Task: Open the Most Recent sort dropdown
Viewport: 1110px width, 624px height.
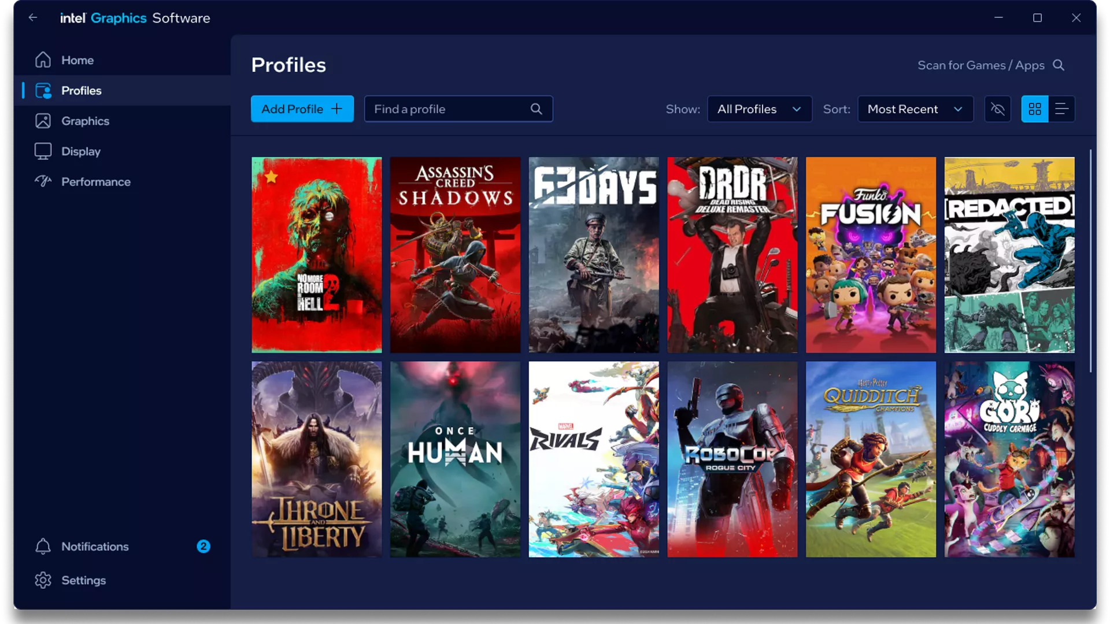Action: [x=915, y=109]
